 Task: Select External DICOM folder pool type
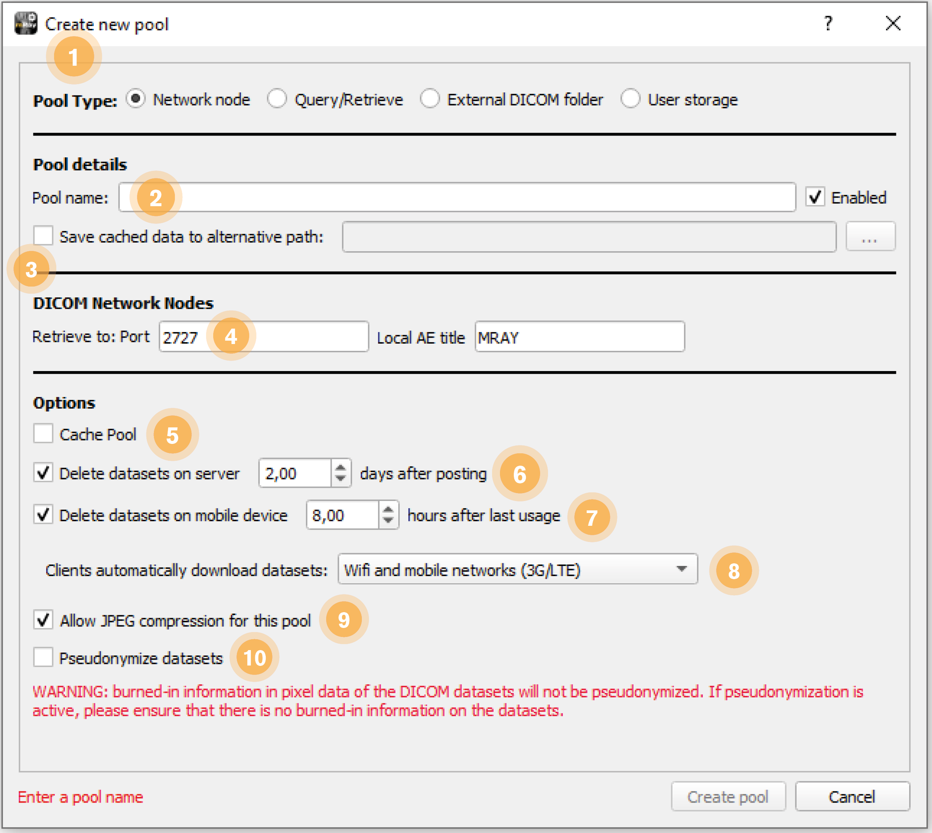(430, 99)
